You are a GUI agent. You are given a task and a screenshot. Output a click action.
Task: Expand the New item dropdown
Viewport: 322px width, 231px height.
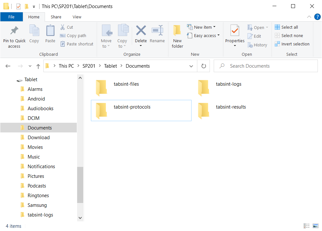click(201, 27)
